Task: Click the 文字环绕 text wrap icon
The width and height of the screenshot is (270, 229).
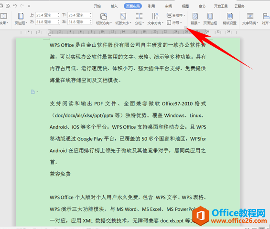Action: [x=250, y=16]
